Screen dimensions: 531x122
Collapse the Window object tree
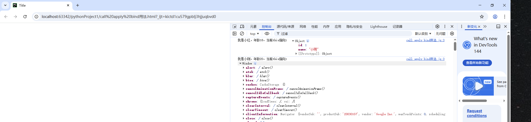pyautogui.click(x=240, y=63)
